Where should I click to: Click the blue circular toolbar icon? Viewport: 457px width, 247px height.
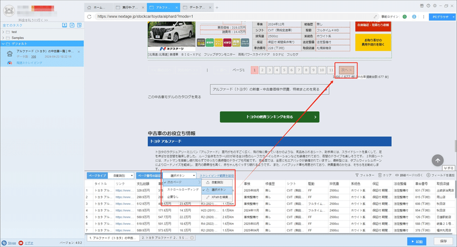point(414,17)
